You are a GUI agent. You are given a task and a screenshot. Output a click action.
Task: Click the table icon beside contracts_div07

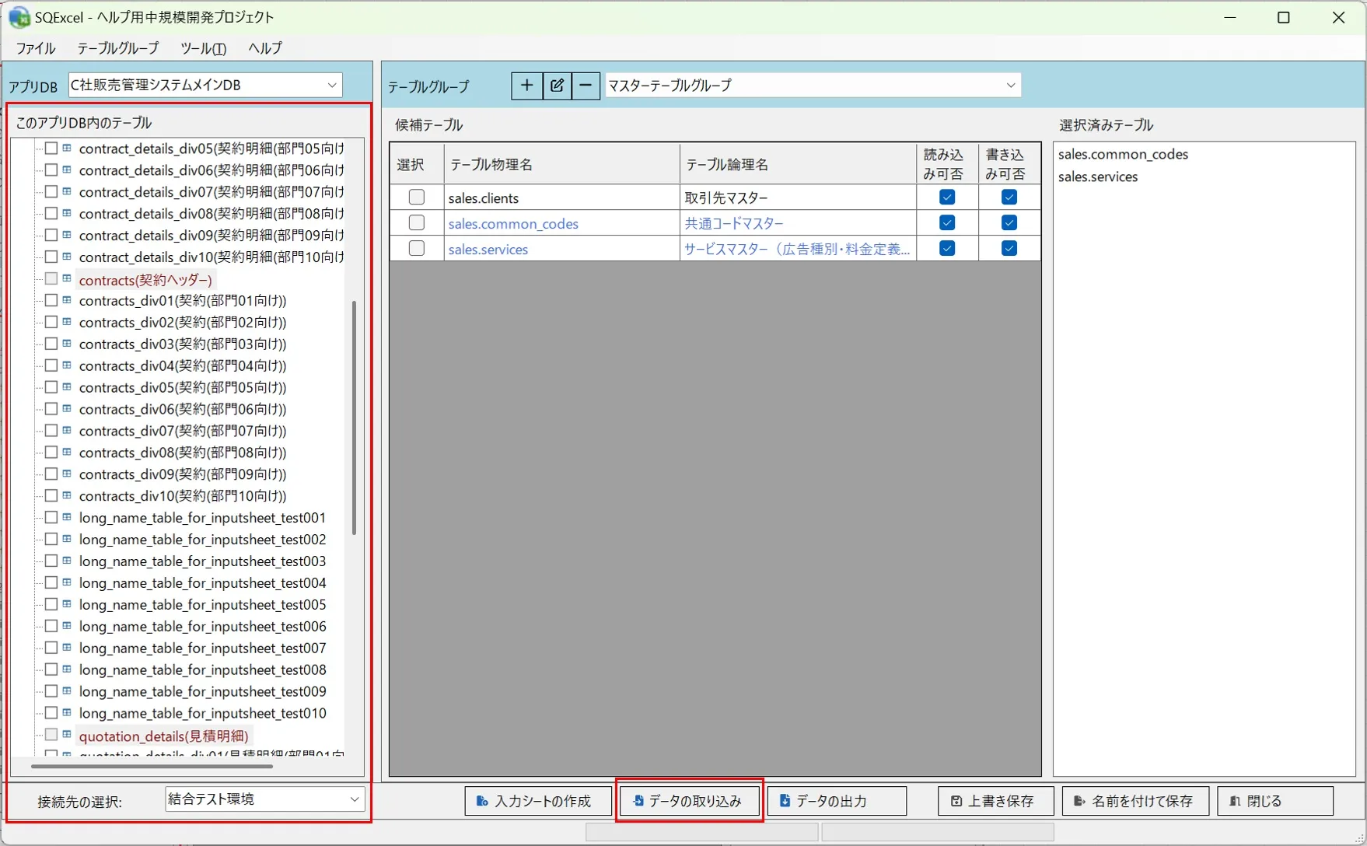(67, 430)
